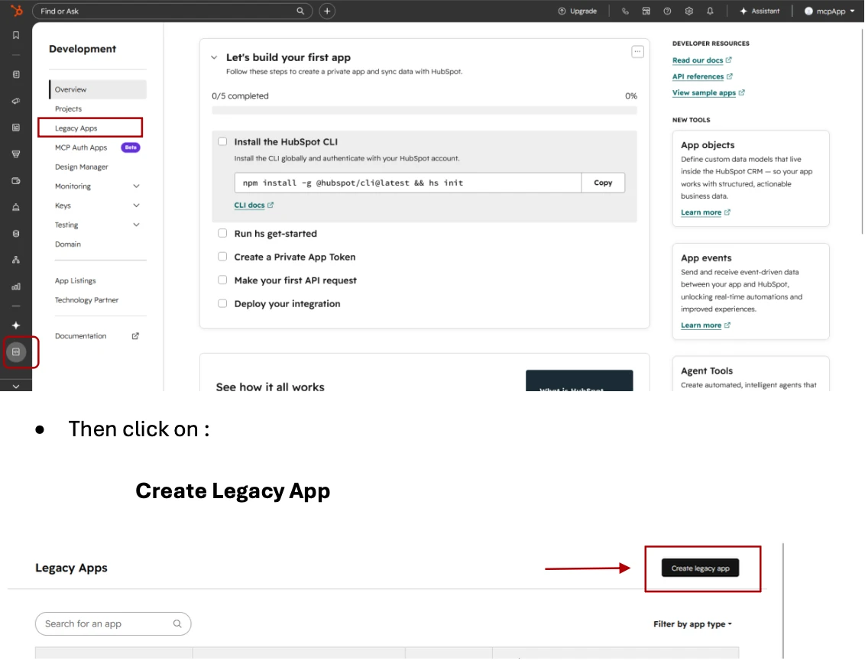Expand the Keys section chevron

(x=136, y=206)
